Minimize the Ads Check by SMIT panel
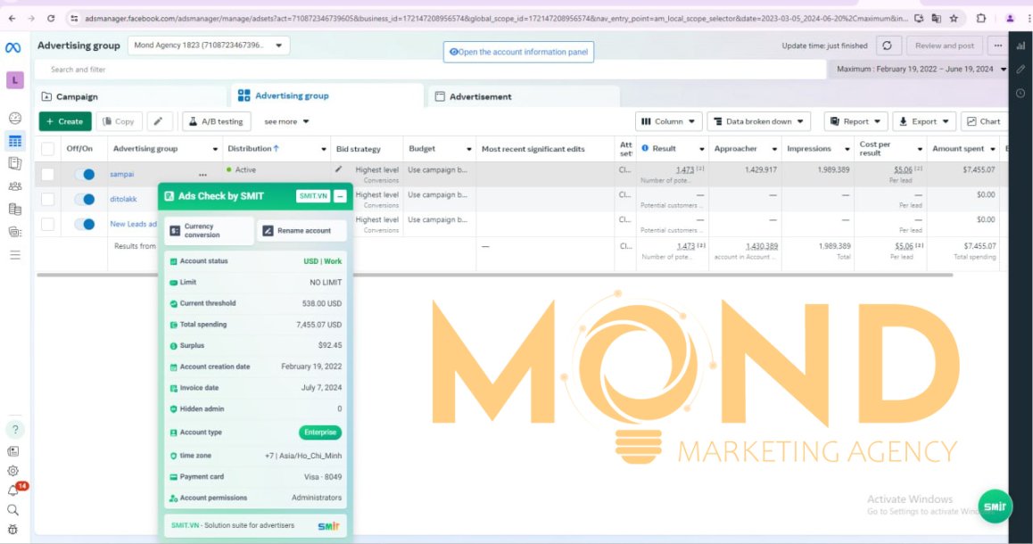Screen dimensions: 1033x544 [340, 196]
